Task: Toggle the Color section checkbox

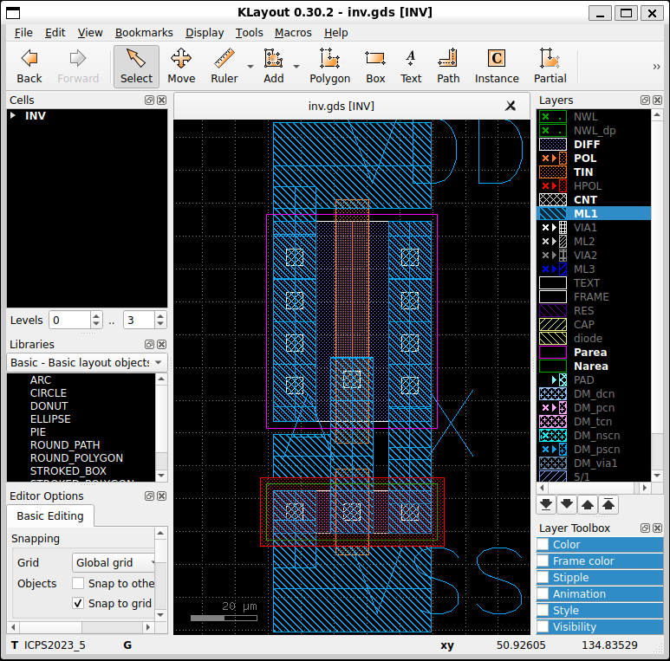Action: coord(543,544)
